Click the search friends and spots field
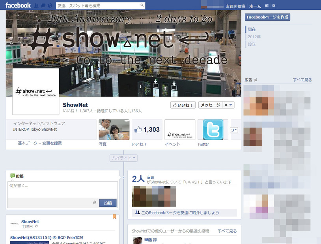 [98, 6]
